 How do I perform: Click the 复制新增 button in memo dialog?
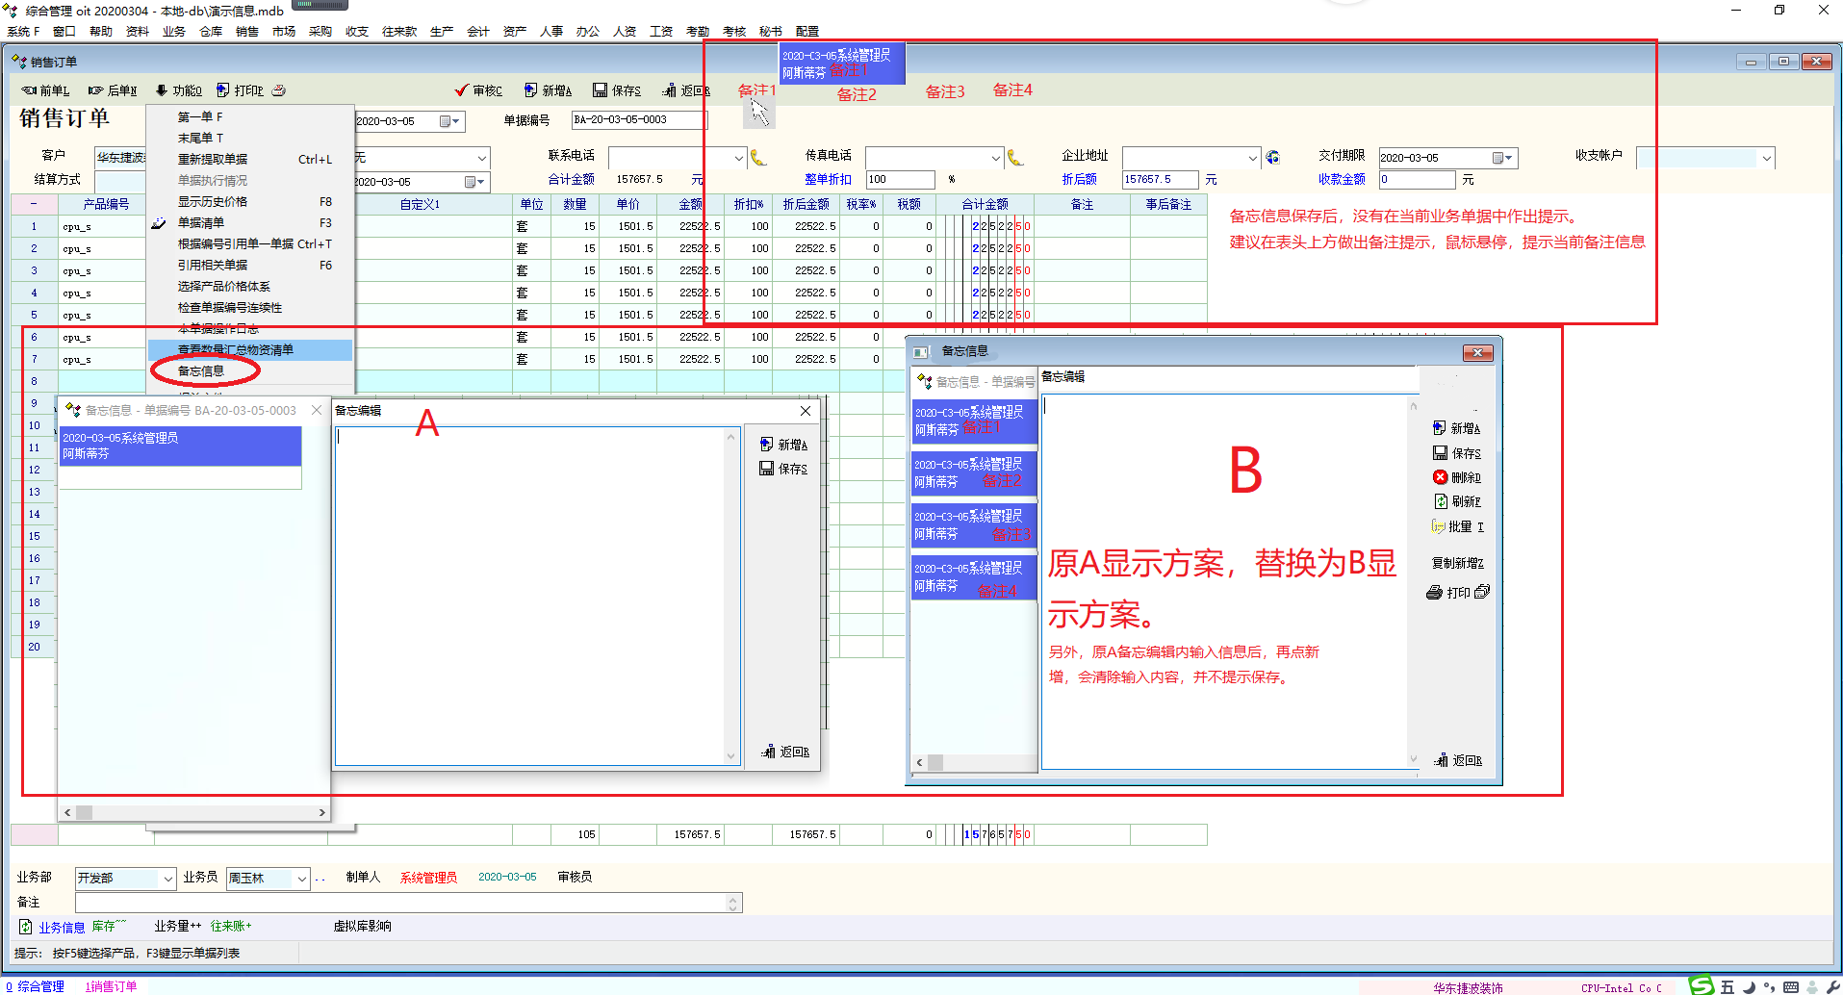pyautogui.click(x=1457, y=563)
